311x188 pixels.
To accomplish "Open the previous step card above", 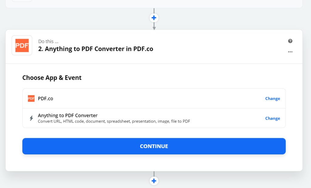I will click(154, 4).
